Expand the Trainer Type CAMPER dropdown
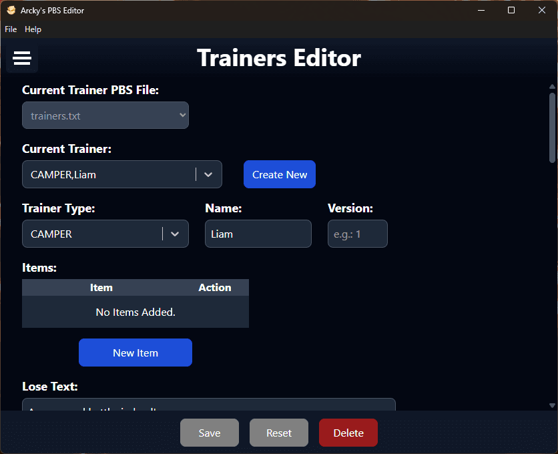The width and height of the screenshot is (558, 454). 175,234
